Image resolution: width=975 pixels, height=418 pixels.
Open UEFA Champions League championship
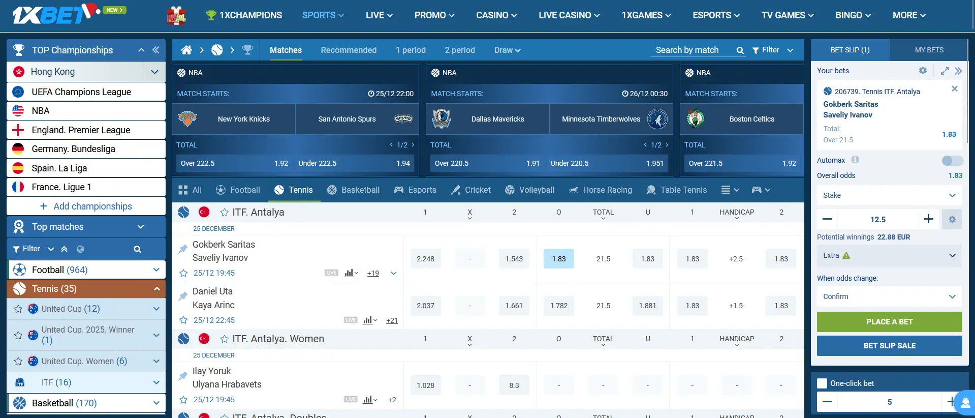coord(86,92)
